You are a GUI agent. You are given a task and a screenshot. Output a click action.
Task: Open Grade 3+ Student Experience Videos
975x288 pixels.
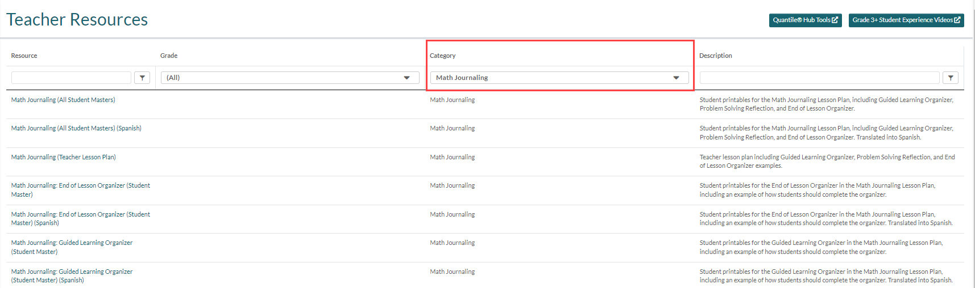[906, 20]
